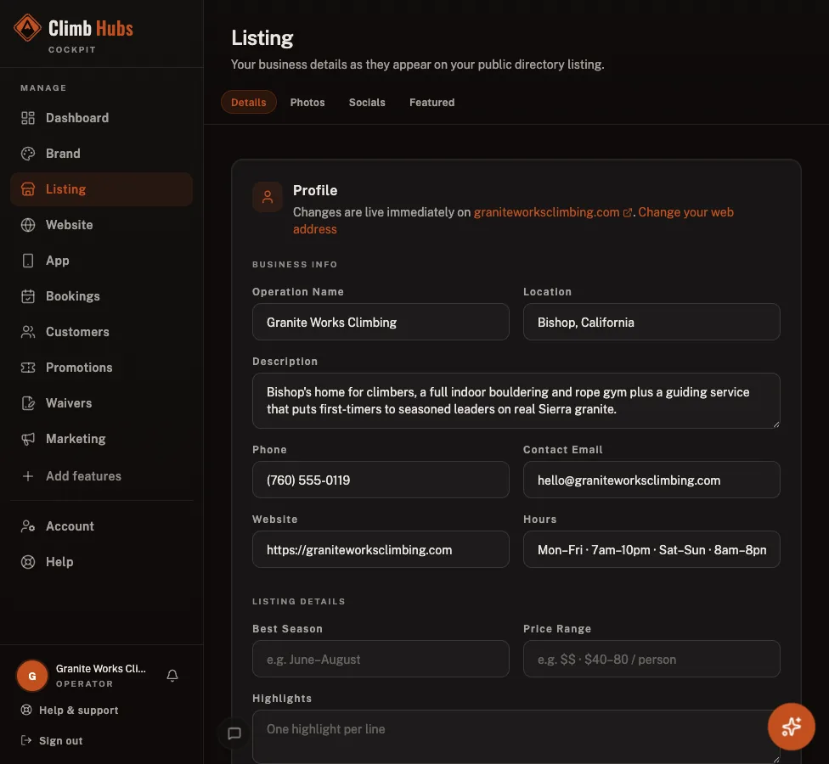Focus the Best Season field

(381, 659)
